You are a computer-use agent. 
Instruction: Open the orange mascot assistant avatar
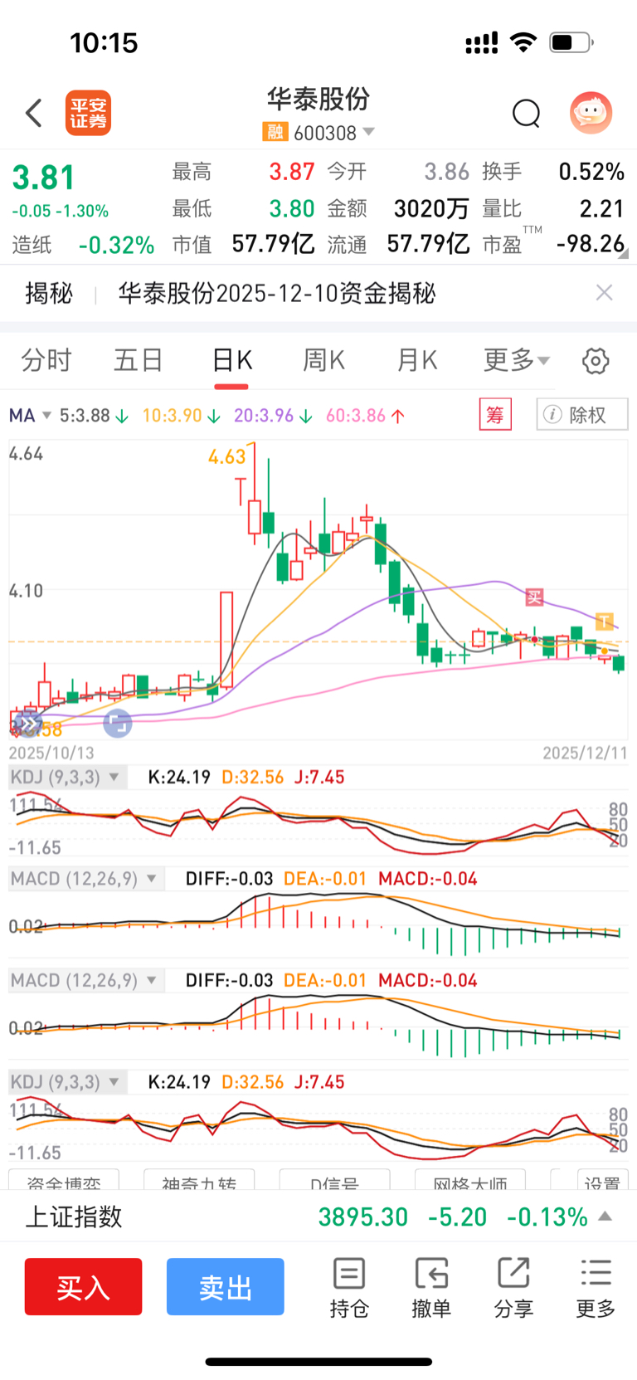click(x=591, y=113)
